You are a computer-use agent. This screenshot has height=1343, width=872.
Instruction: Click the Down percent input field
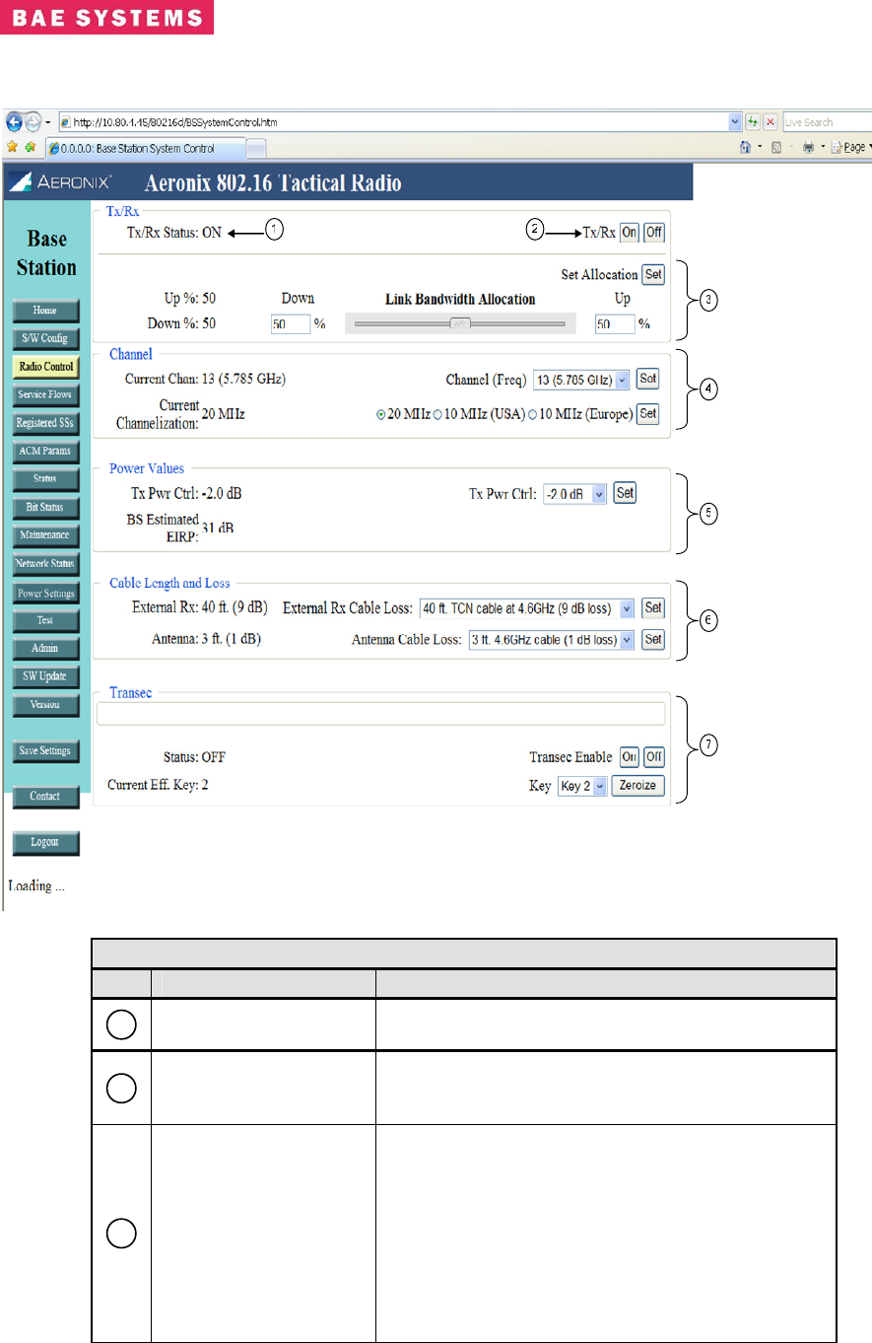[290, 323]
